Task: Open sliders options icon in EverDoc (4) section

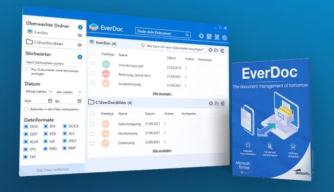Action: [222, 51]
